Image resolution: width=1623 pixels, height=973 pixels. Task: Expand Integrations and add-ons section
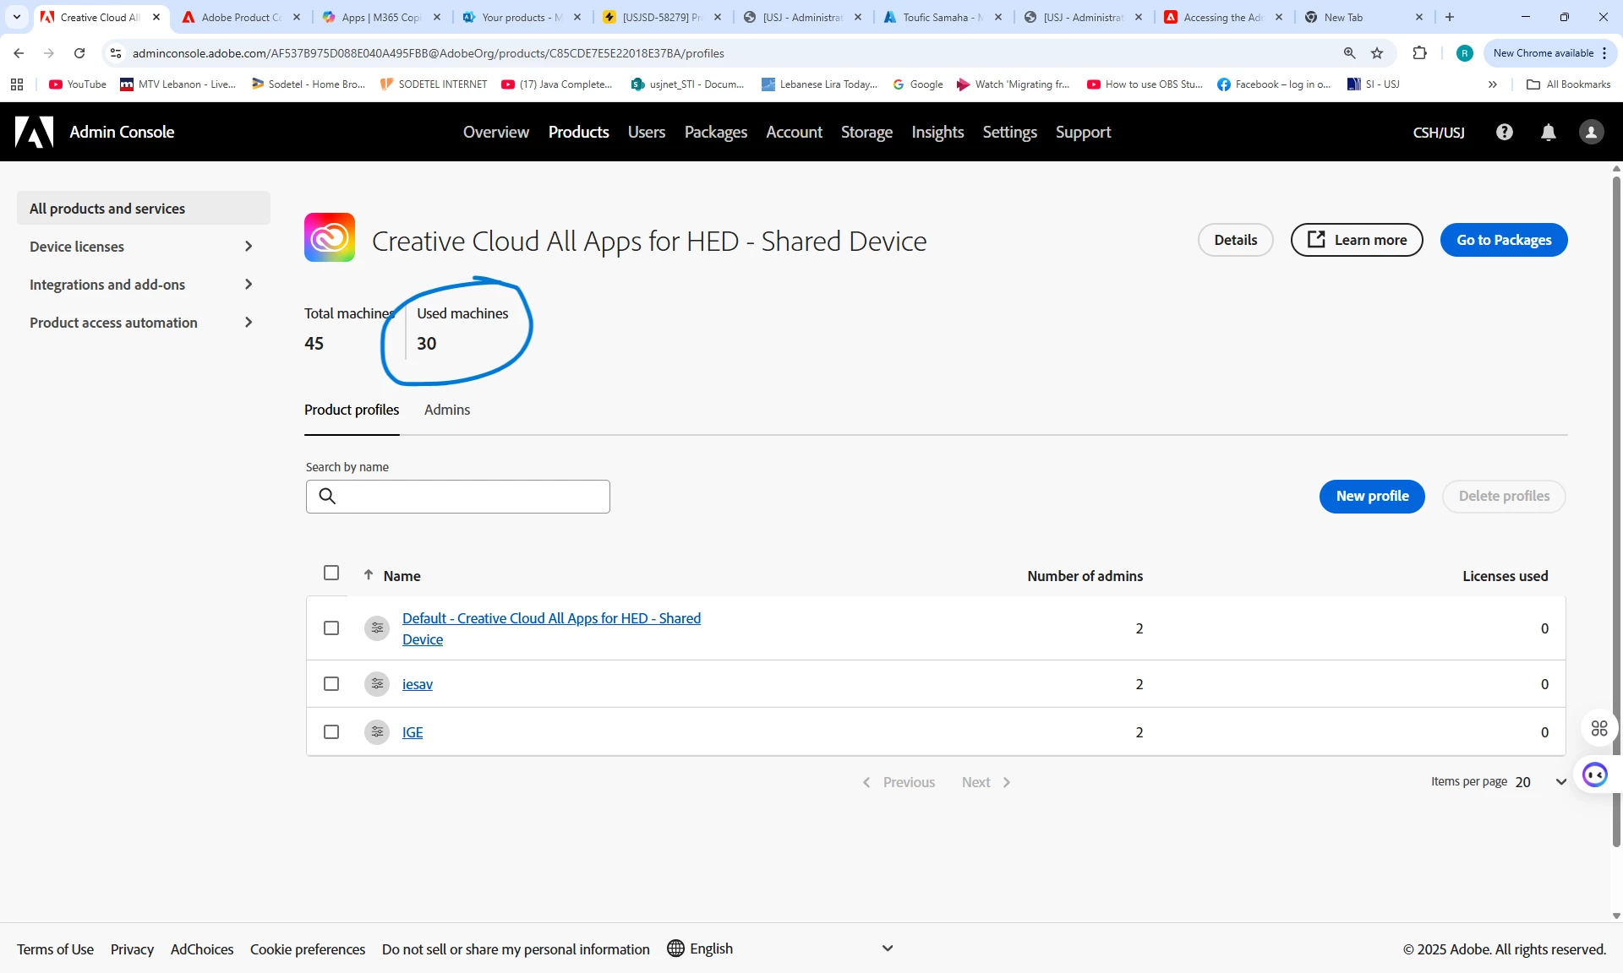point(248,285)
